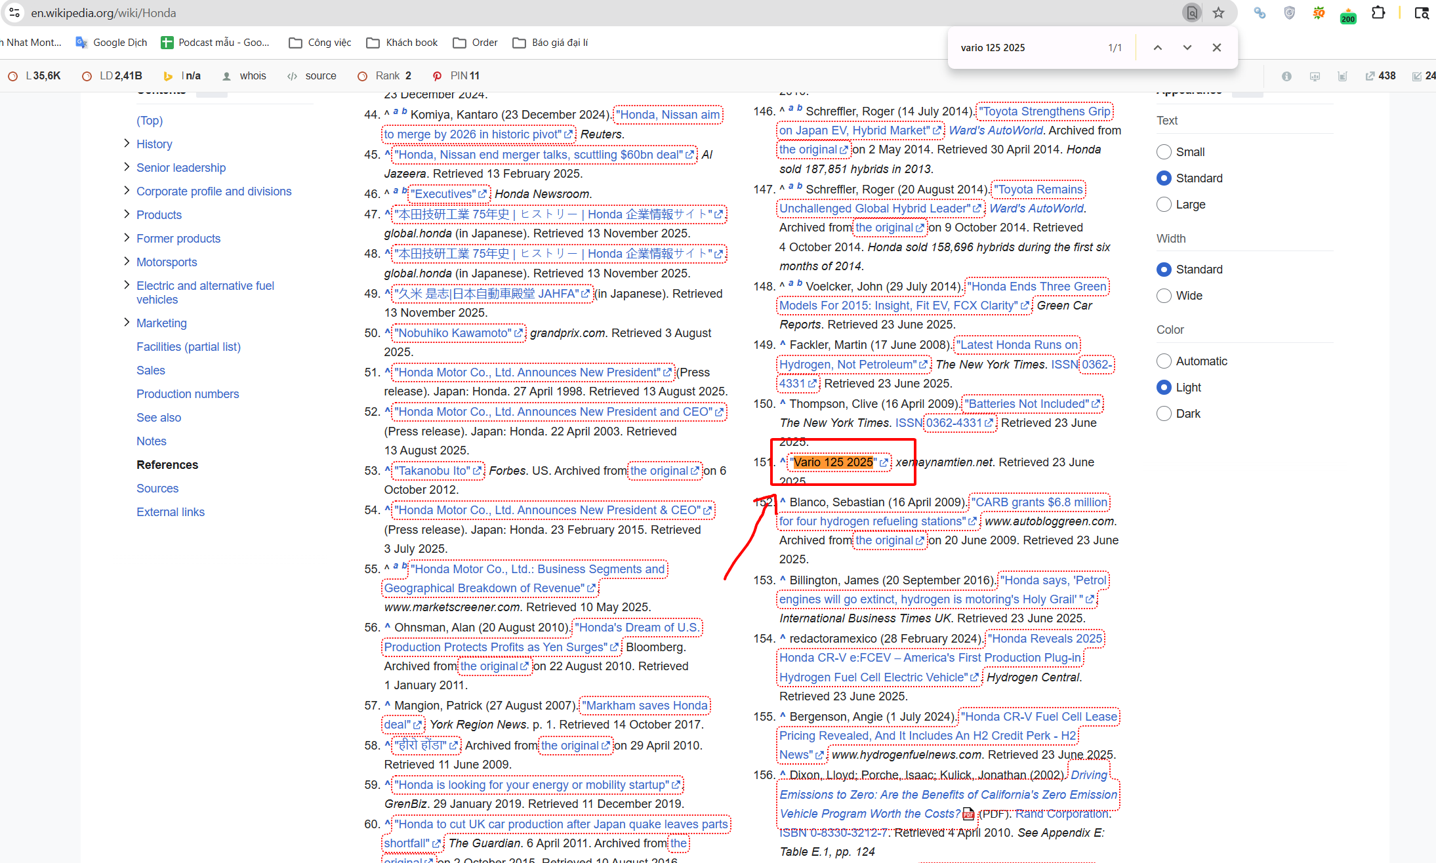Open the tab search icon at far right
Image resolution: width=1436 pixels, height=863 pixels.
[x=1422, y=12]
